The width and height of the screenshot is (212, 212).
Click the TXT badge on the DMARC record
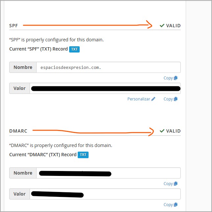pos(83,155)
